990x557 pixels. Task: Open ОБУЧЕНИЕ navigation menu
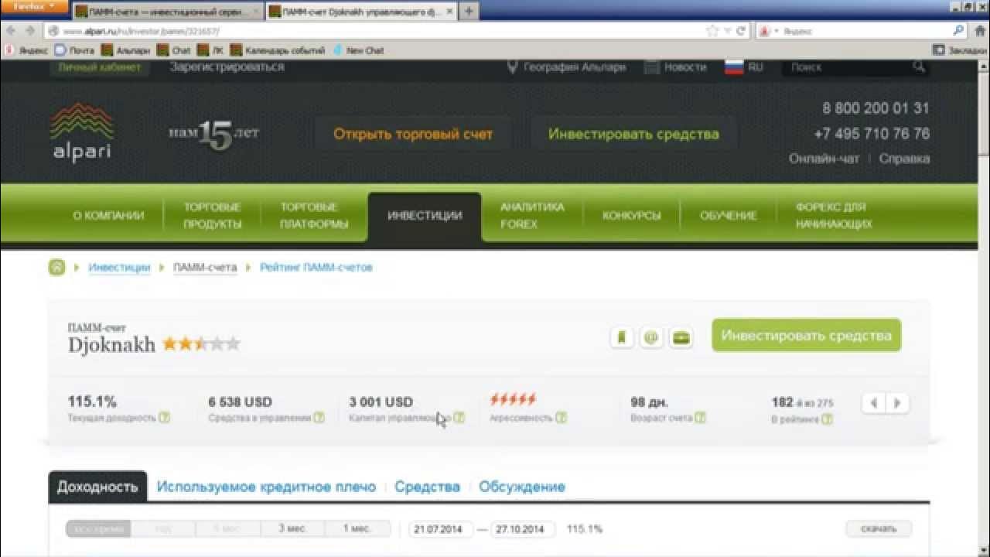coord(729,216)
